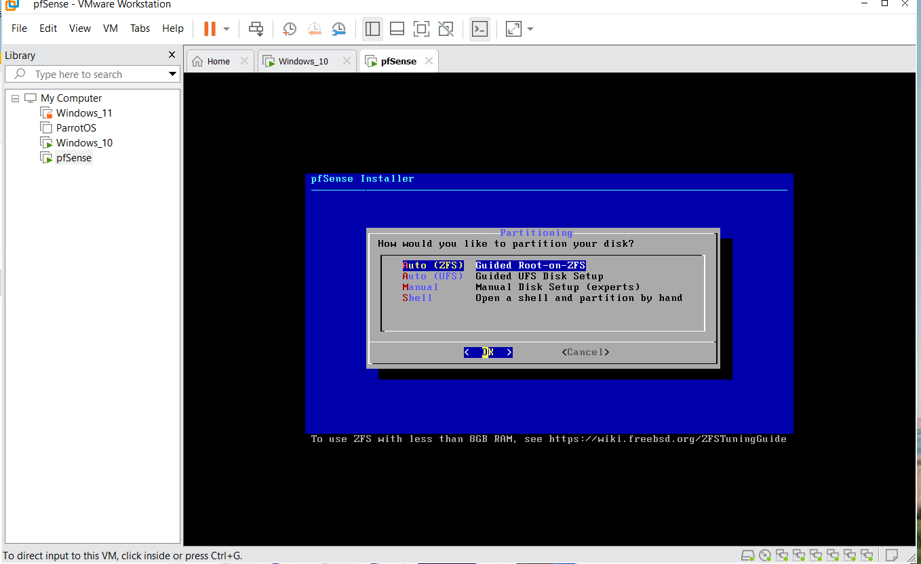The image size is (921, 564).
Task: Open the stretch options dropdown arrow
Action: 530,29
